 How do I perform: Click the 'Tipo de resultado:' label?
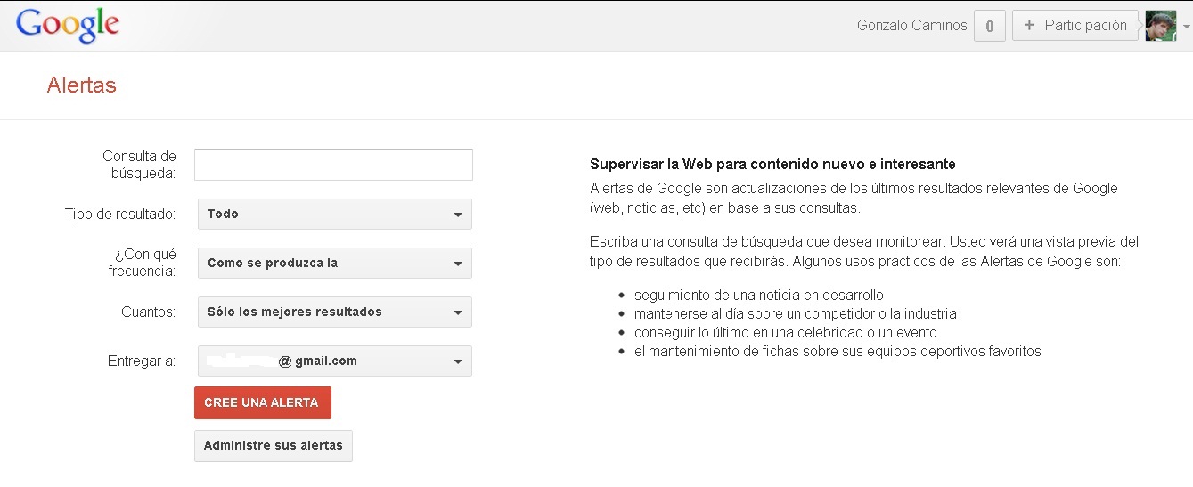coord(120,214)
